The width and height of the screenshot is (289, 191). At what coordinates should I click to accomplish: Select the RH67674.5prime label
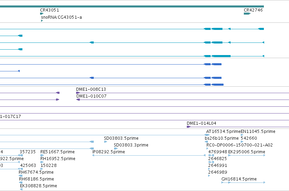pyautogui.click(x=36, y=172)
